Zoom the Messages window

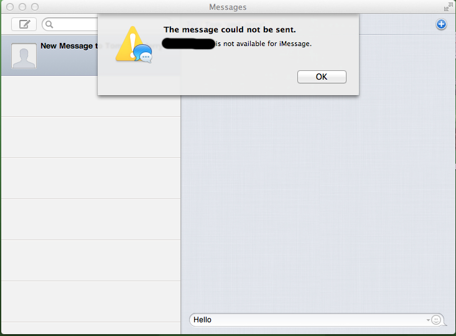click(x=35, y=7)
